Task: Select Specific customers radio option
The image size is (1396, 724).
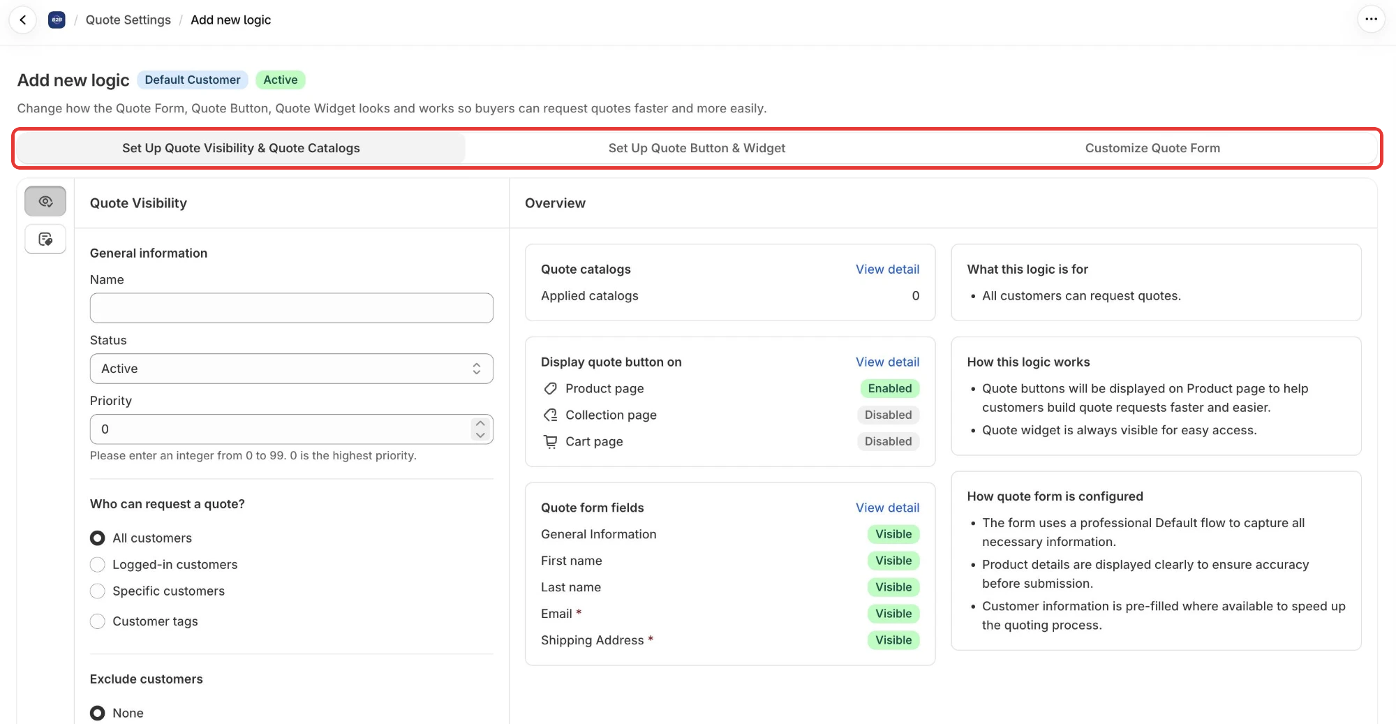Action: pos(98,591)
